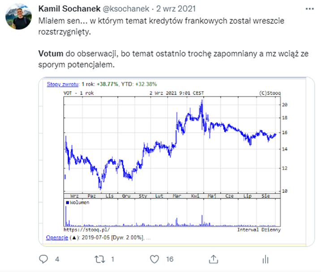View tweet analytics via the bar chart icon
321x272 pixels.
point(265,259)
